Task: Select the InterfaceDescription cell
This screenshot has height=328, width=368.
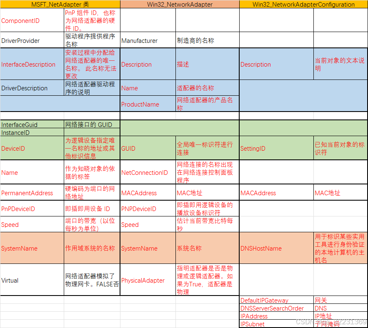Action: pos(32,64)
